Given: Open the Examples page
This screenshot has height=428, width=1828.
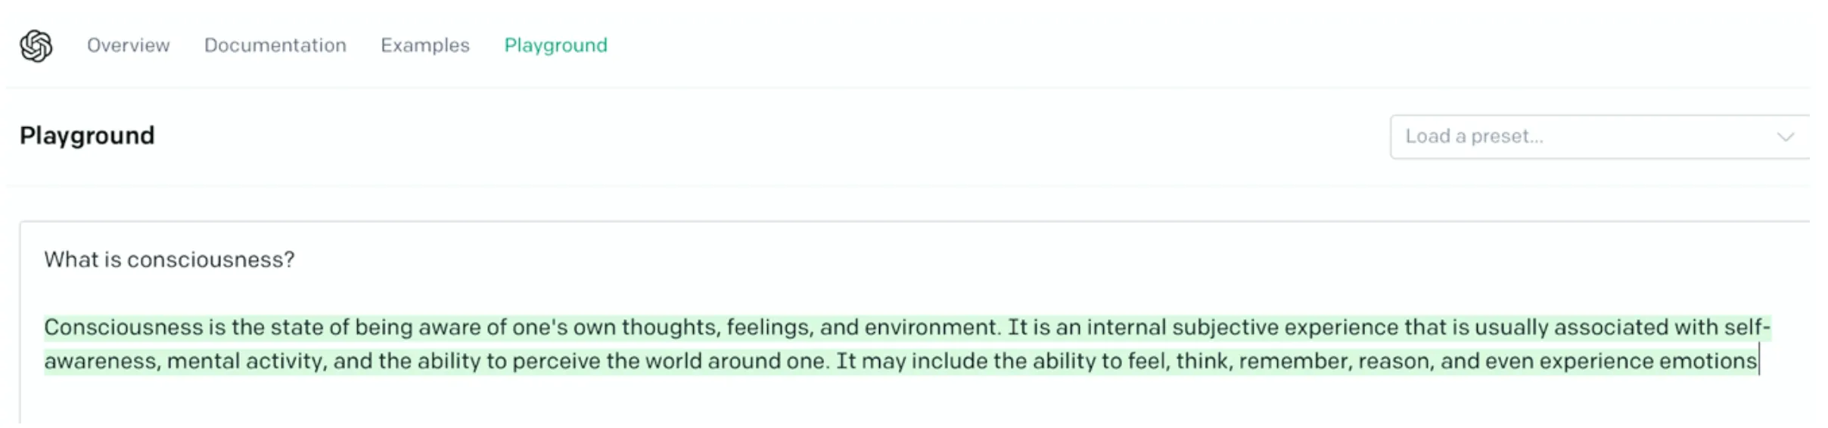Looking at the screenshot, I should tap(425, 45).
